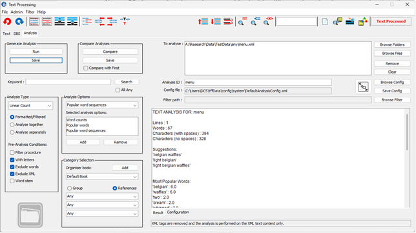Click the magnifier with yellow note icon

tap(337, 21)
